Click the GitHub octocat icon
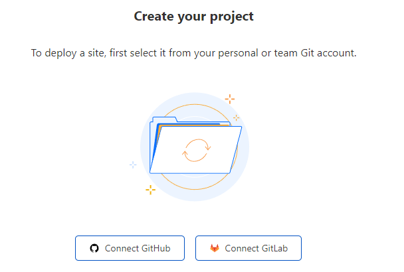The height and width of the screenshot is (272, 404). pos(94,249)
